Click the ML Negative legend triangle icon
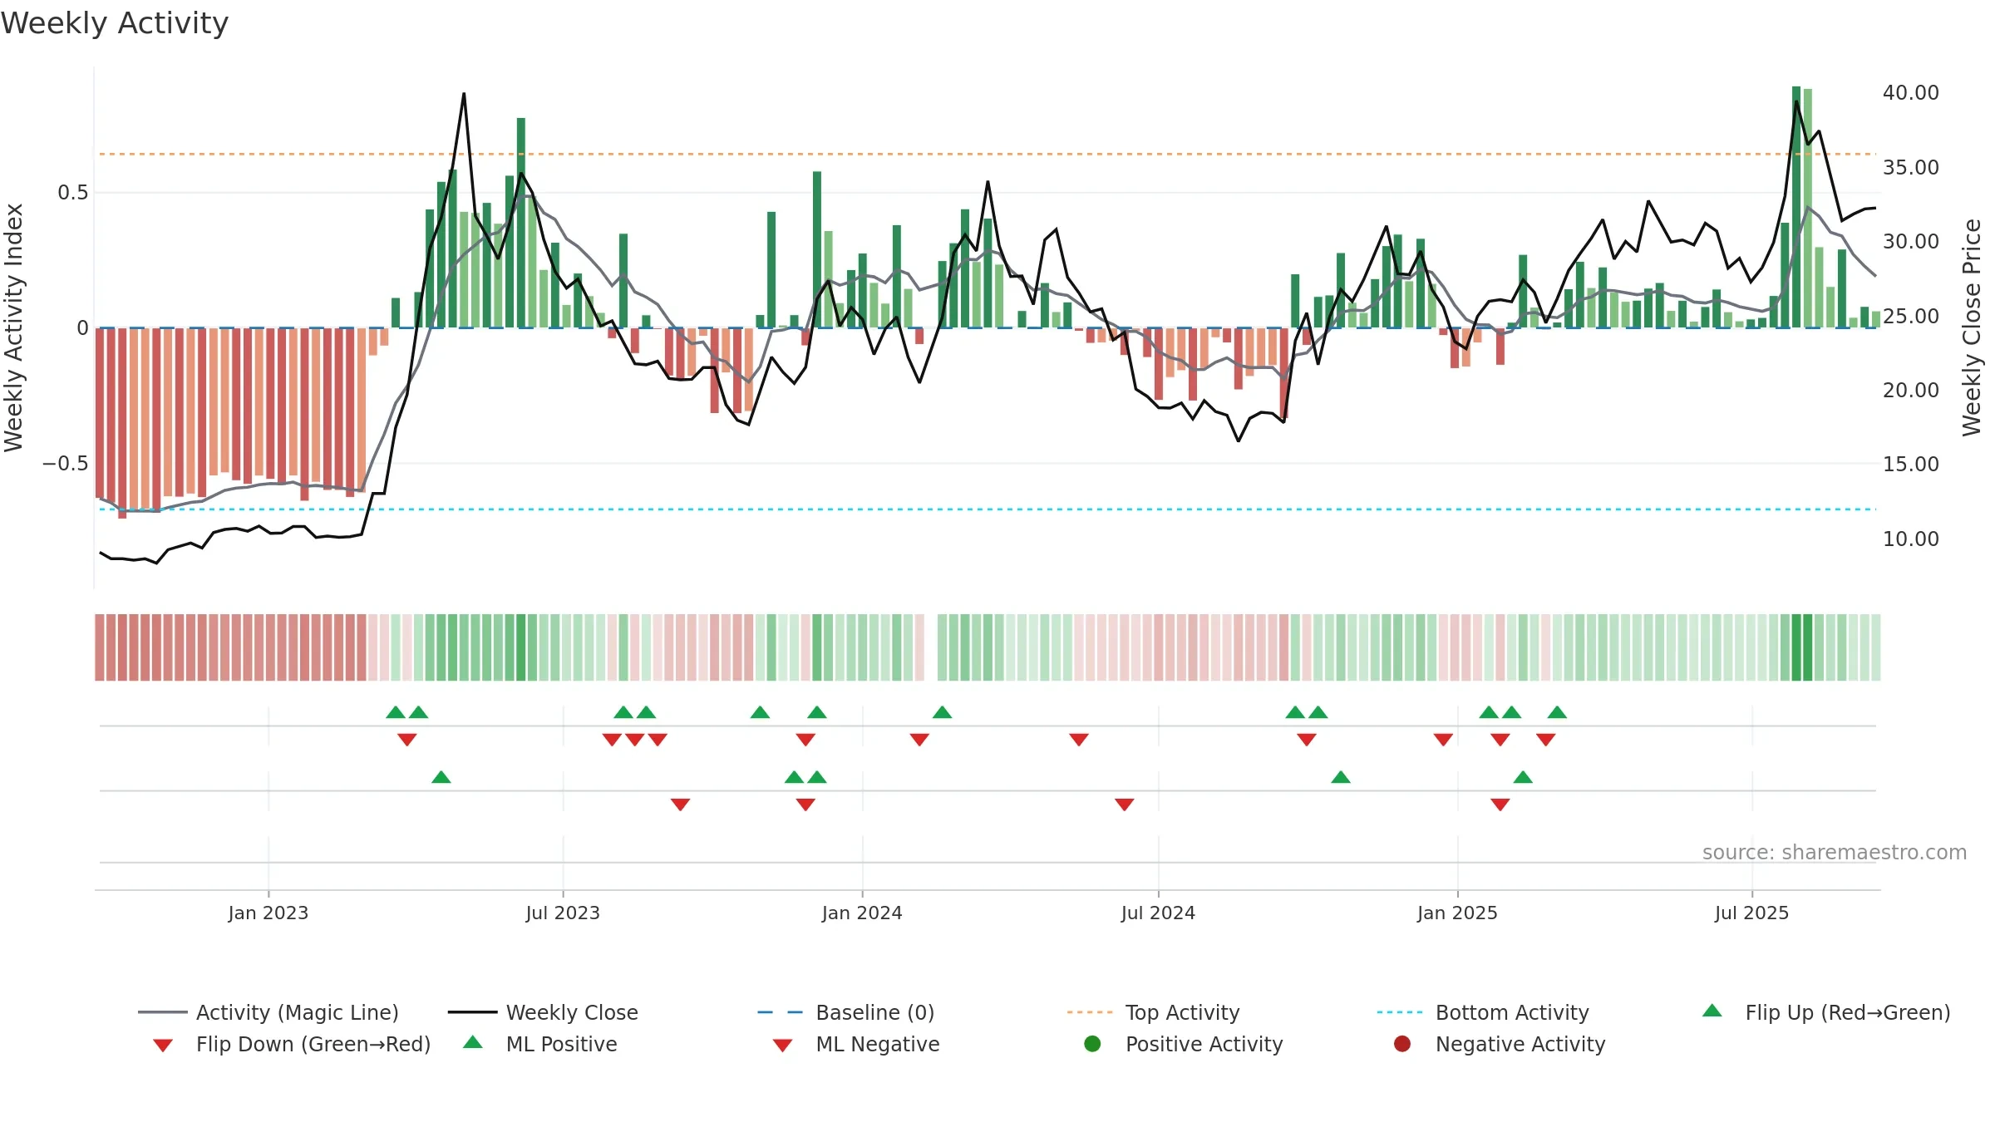 782,1046
